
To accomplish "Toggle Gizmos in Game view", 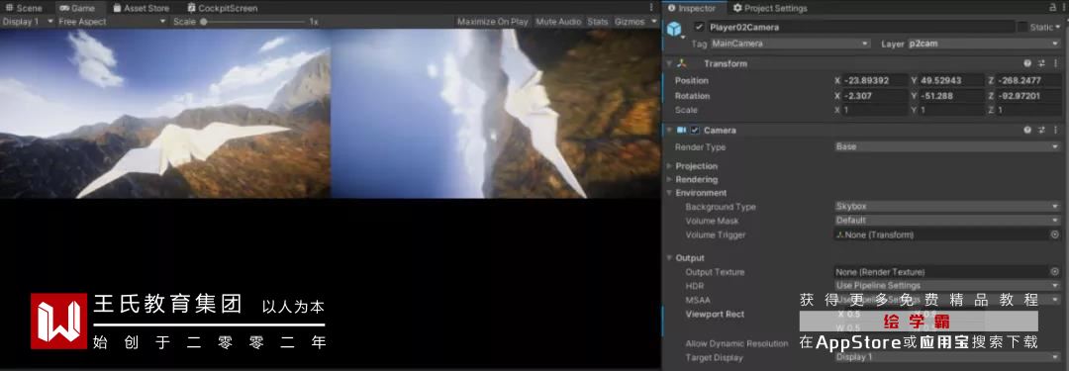I will point(629,22).
